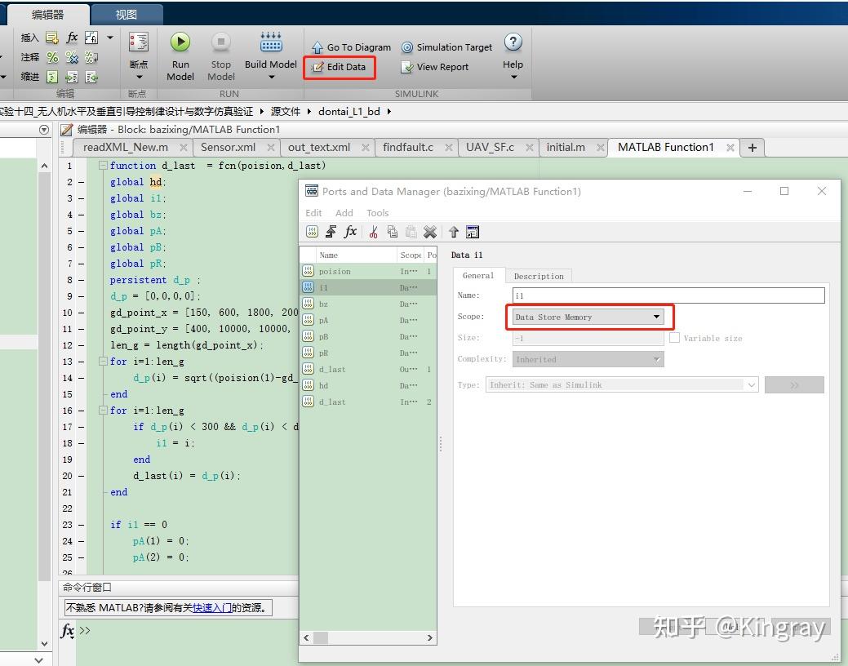Click the up arrow icon in Data Manager toolbar

tap(454, 232)
